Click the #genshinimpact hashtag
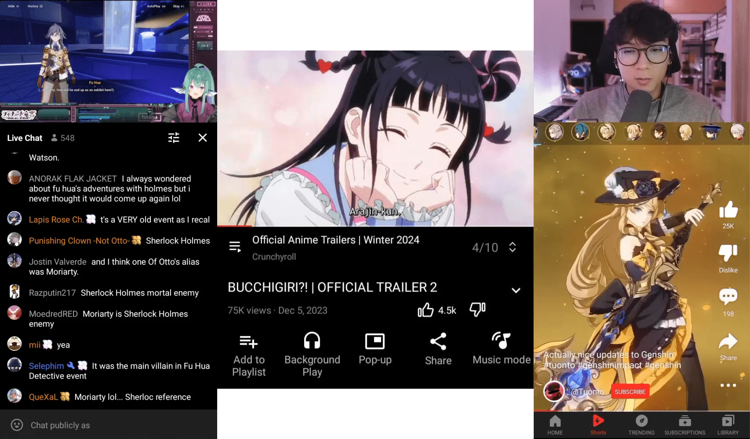 (609, 365)
